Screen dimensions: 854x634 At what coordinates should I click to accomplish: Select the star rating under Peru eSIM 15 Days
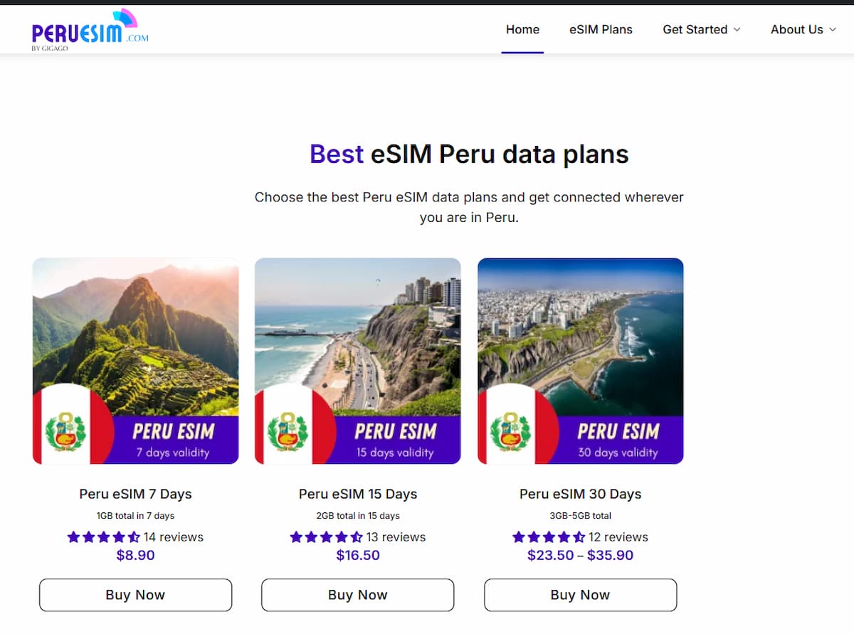click(325, 537)
